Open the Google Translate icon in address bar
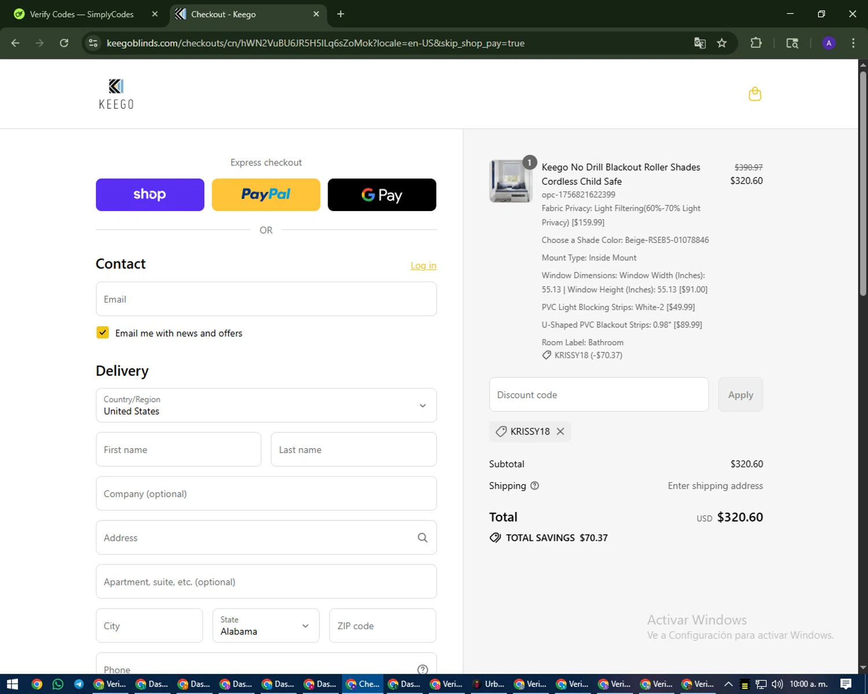 (x=700, y=43)
